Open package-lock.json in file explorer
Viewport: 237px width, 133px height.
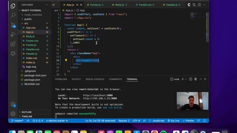[35, 75]
